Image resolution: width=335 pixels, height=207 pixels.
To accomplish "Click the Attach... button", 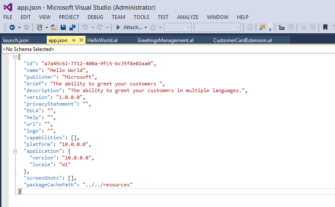I will point(132,27).
